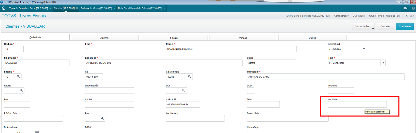This screenshot has height=133, width=416.
Task: Select the Vendas tab
Action: 243,38
